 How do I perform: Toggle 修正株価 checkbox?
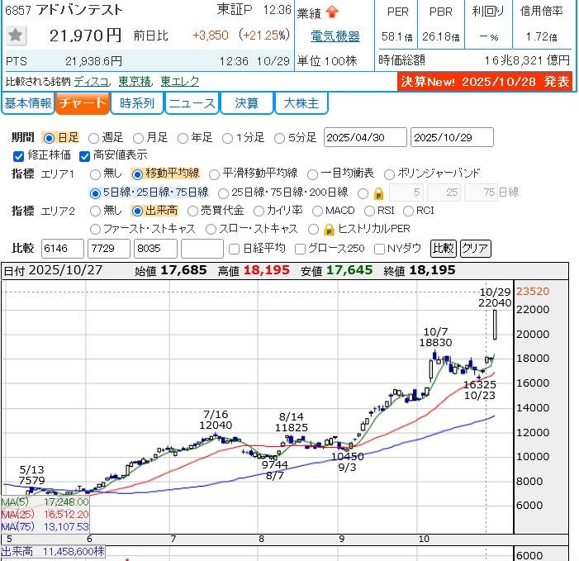click(18, 156)
